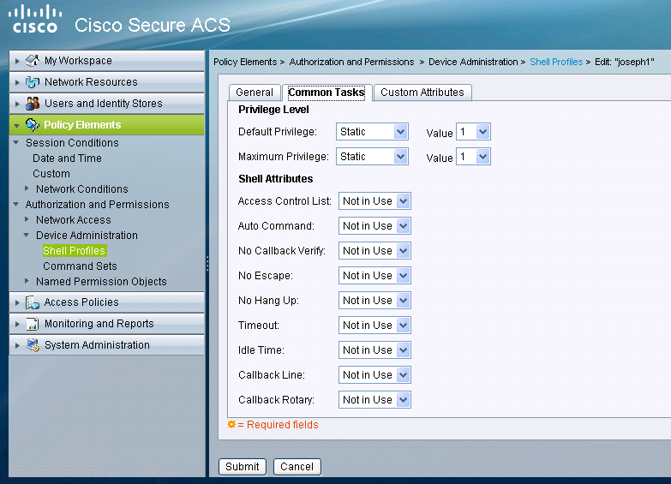
Task: Switch to the Custom Attributes tab
Action: point(422,93)
